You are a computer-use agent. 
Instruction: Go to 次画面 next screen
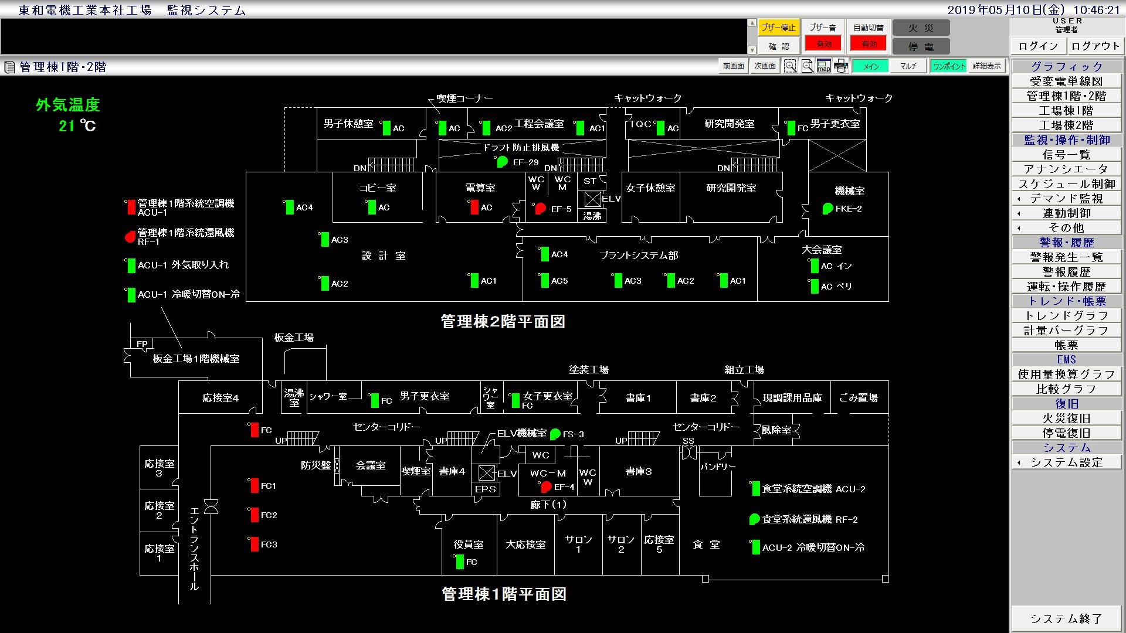765,66
